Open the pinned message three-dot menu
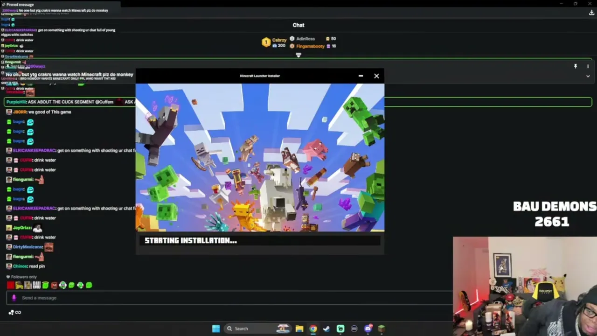The width and height of the screenshot is (597, 336). pyautogui.click(x=588, y=66)
